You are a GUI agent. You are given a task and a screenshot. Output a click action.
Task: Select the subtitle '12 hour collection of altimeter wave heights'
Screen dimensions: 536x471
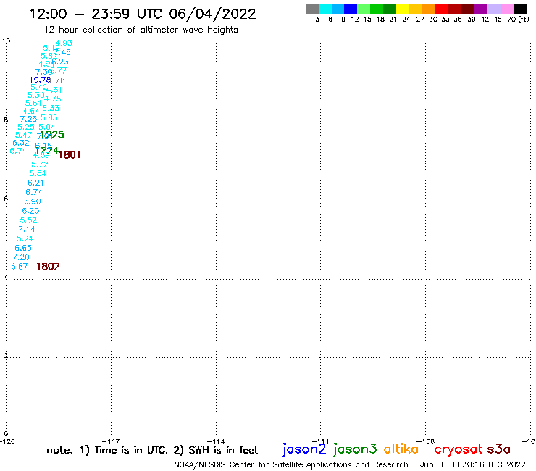[141, 30]
